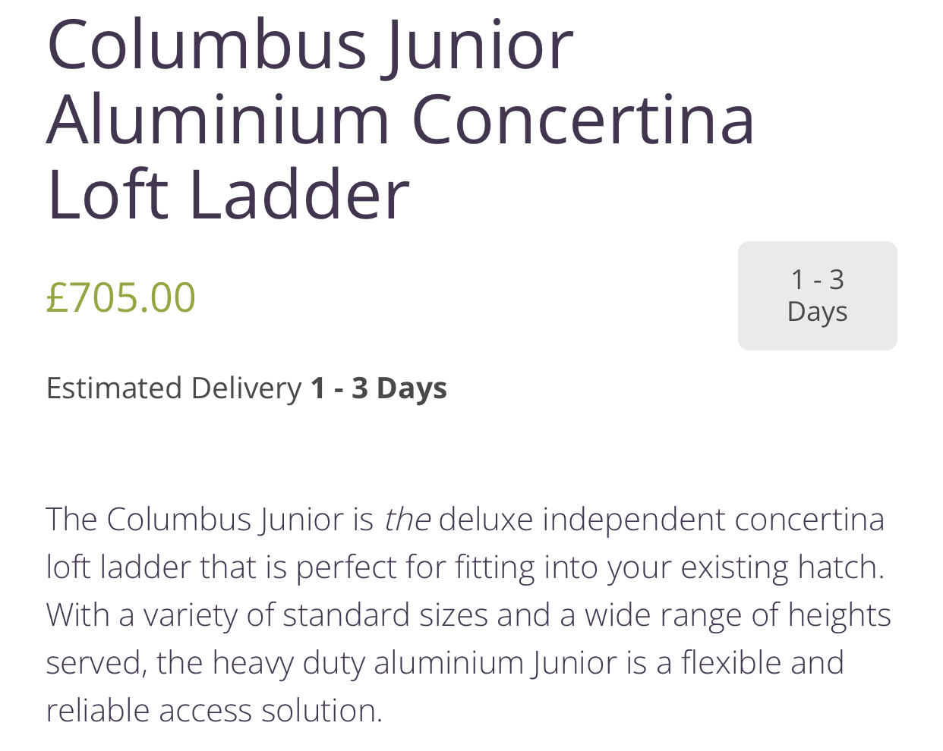This screenshot has width=943, height=751.
Task: Click Concertina in the product title
Action: tap(583, 119)
